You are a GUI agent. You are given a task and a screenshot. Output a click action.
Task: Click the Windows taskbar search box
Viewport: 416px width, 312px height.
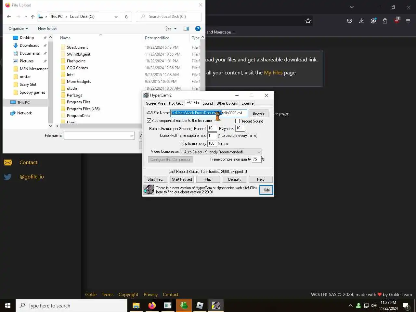pos(71,305)
